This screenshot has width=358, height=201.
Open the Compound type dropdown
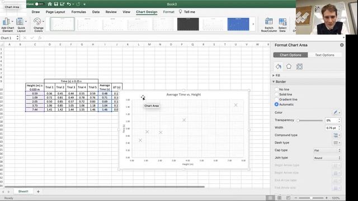click(x=336, y=135)
